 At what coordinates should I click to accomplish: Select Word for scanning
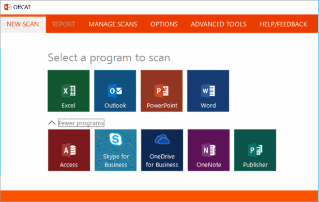tap(208, 91)
